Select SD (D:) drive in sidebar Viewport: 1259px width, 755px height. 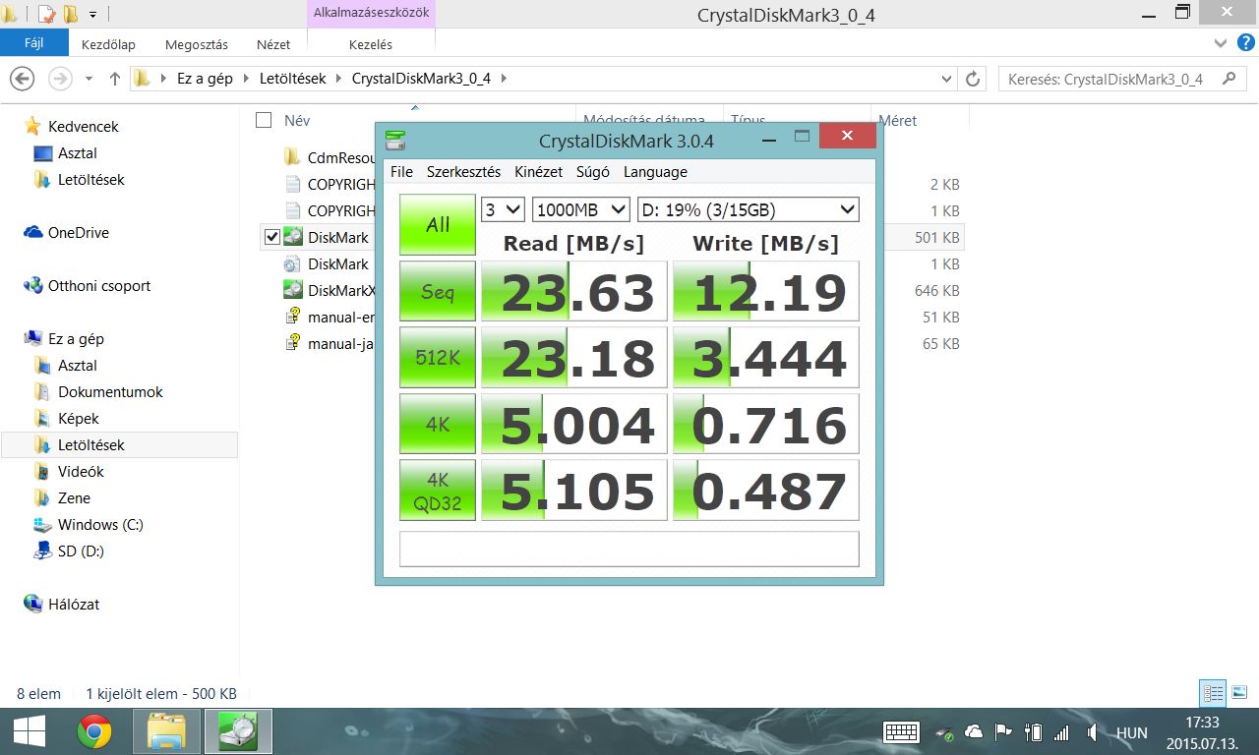coord(81,551)
